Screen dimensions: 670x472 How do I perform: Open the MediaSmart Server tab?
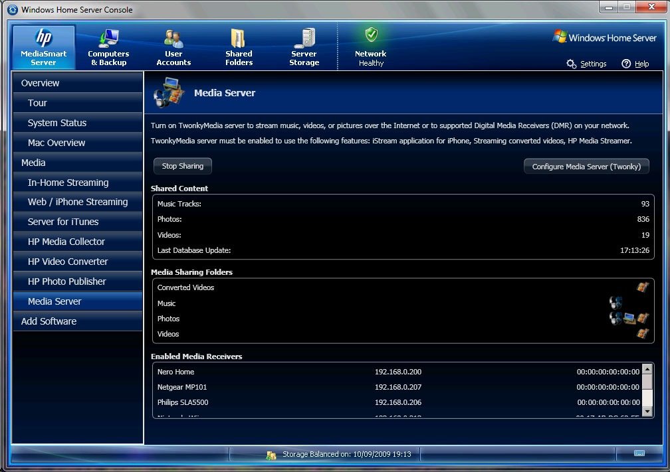[x=44, y=47]
